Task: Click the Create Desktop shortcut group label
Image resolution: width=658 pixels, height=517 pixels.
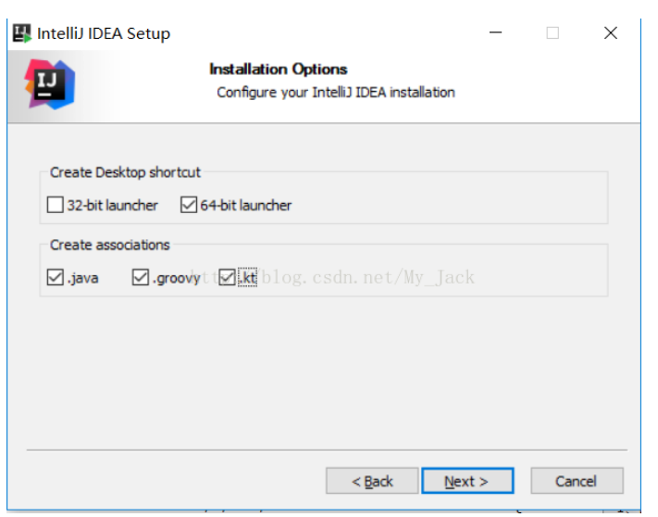Action: click(x=125, y=172)
